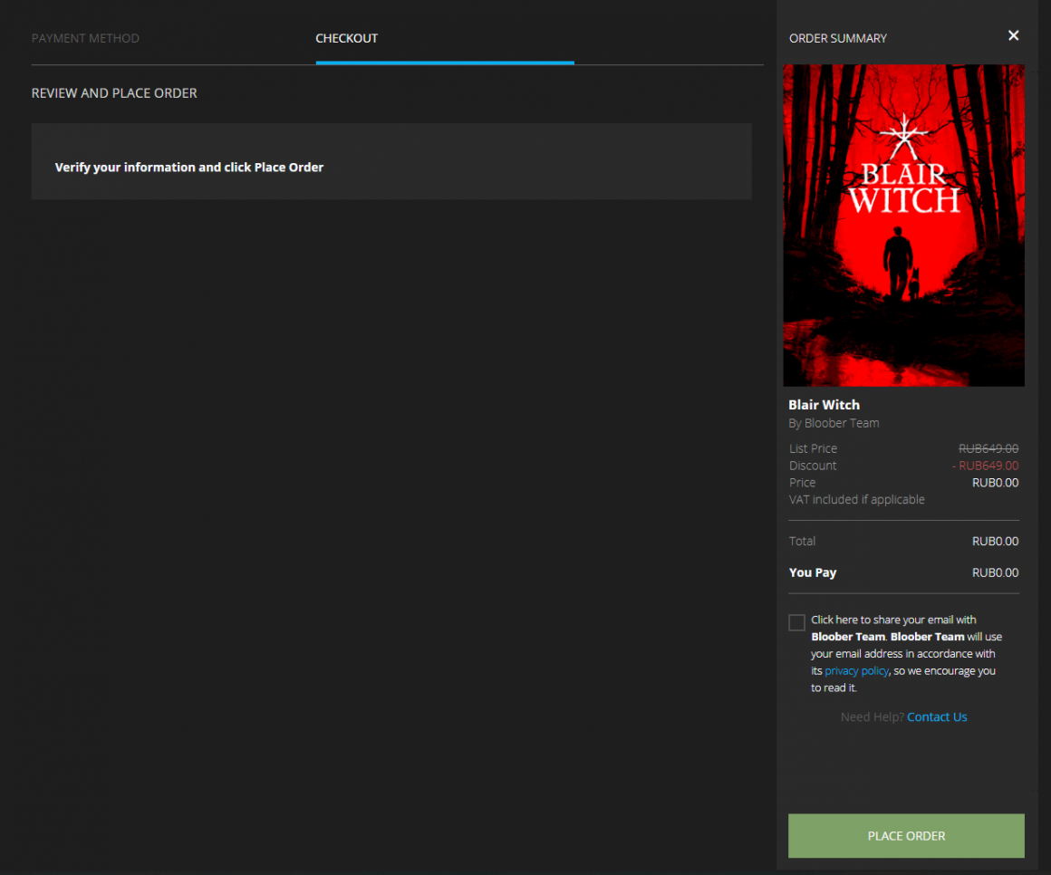Click the Order Summary header label
Image resolution: width=1051 pixels, height=875 pixels.
coord(838,38)
